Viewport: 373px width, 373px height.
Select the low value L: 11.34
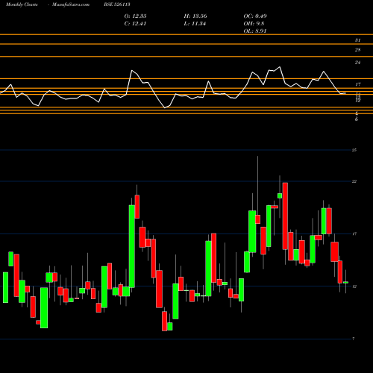[195, 24]
